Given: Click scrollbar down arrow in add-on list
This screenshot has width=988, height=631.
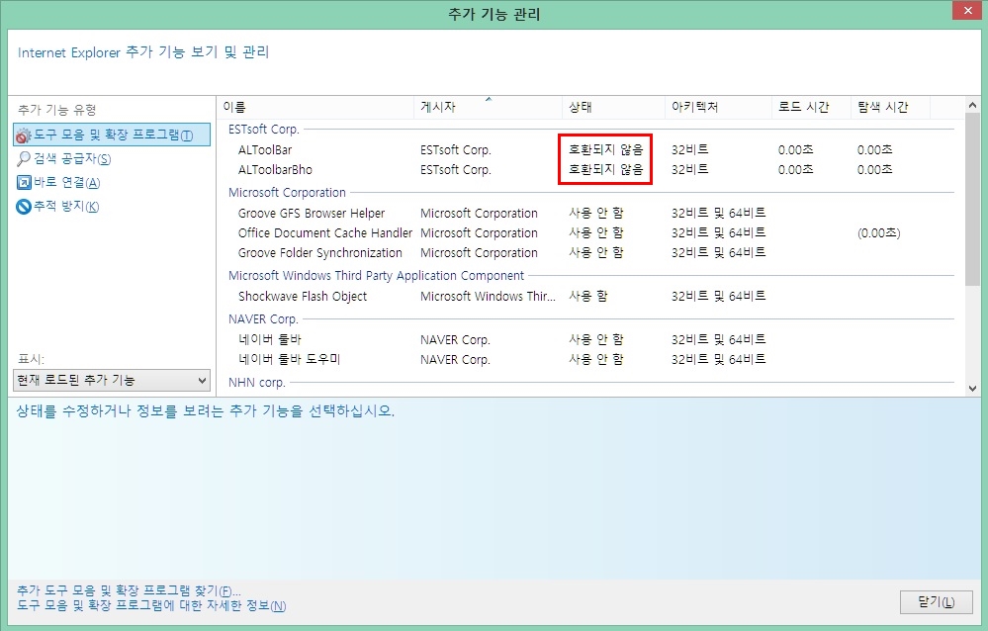Looking at the screenshot, I should click(x=972, y=389).
